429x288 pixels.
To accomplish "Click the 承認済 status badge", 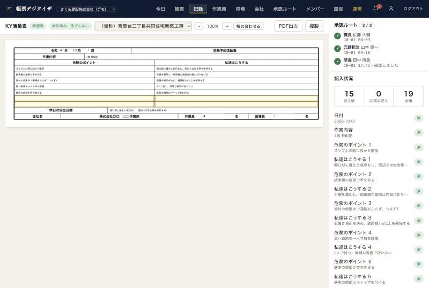I will [x=38, y=26].
